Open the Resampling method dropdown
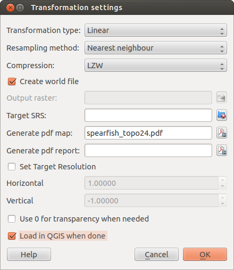Screen dimensions: 234x270 156,48
